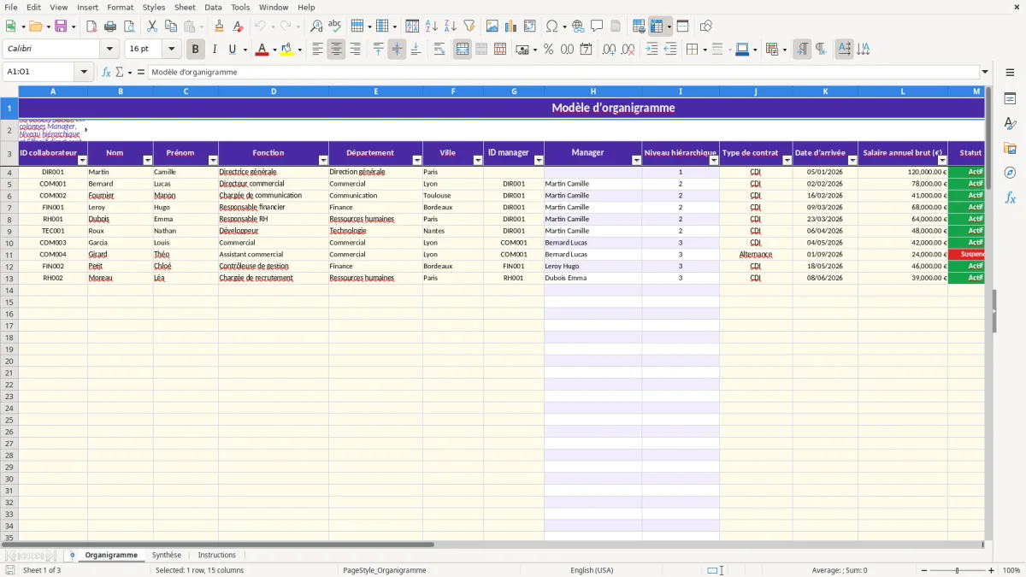Toggle Align Left
The height and width of the screenshot is (577, 1026).
(x=317, y=50)
